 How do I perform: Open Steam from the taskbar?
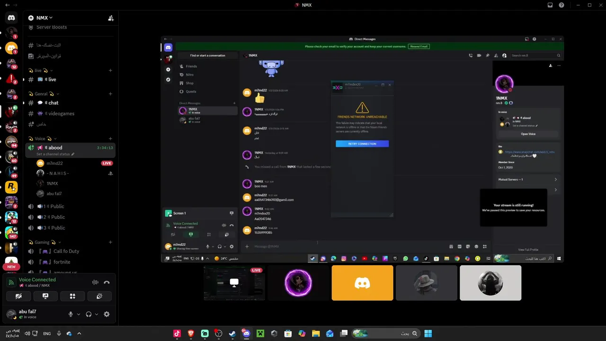coord(232,333)
